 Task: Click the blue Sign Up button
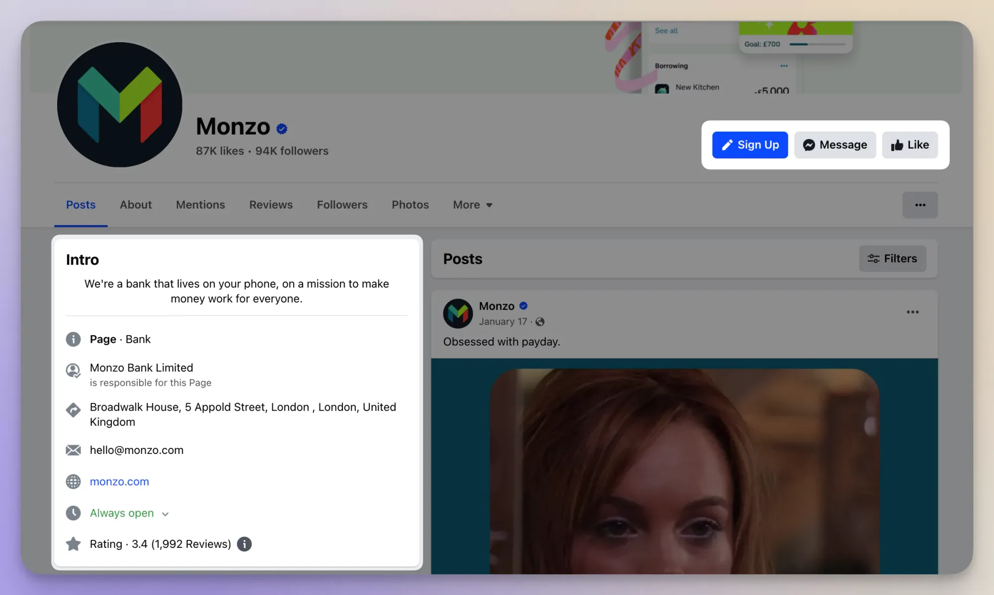[x=750, y=145]
